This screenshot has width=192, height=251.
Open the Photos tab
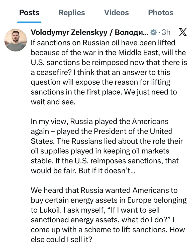[161, 13]
